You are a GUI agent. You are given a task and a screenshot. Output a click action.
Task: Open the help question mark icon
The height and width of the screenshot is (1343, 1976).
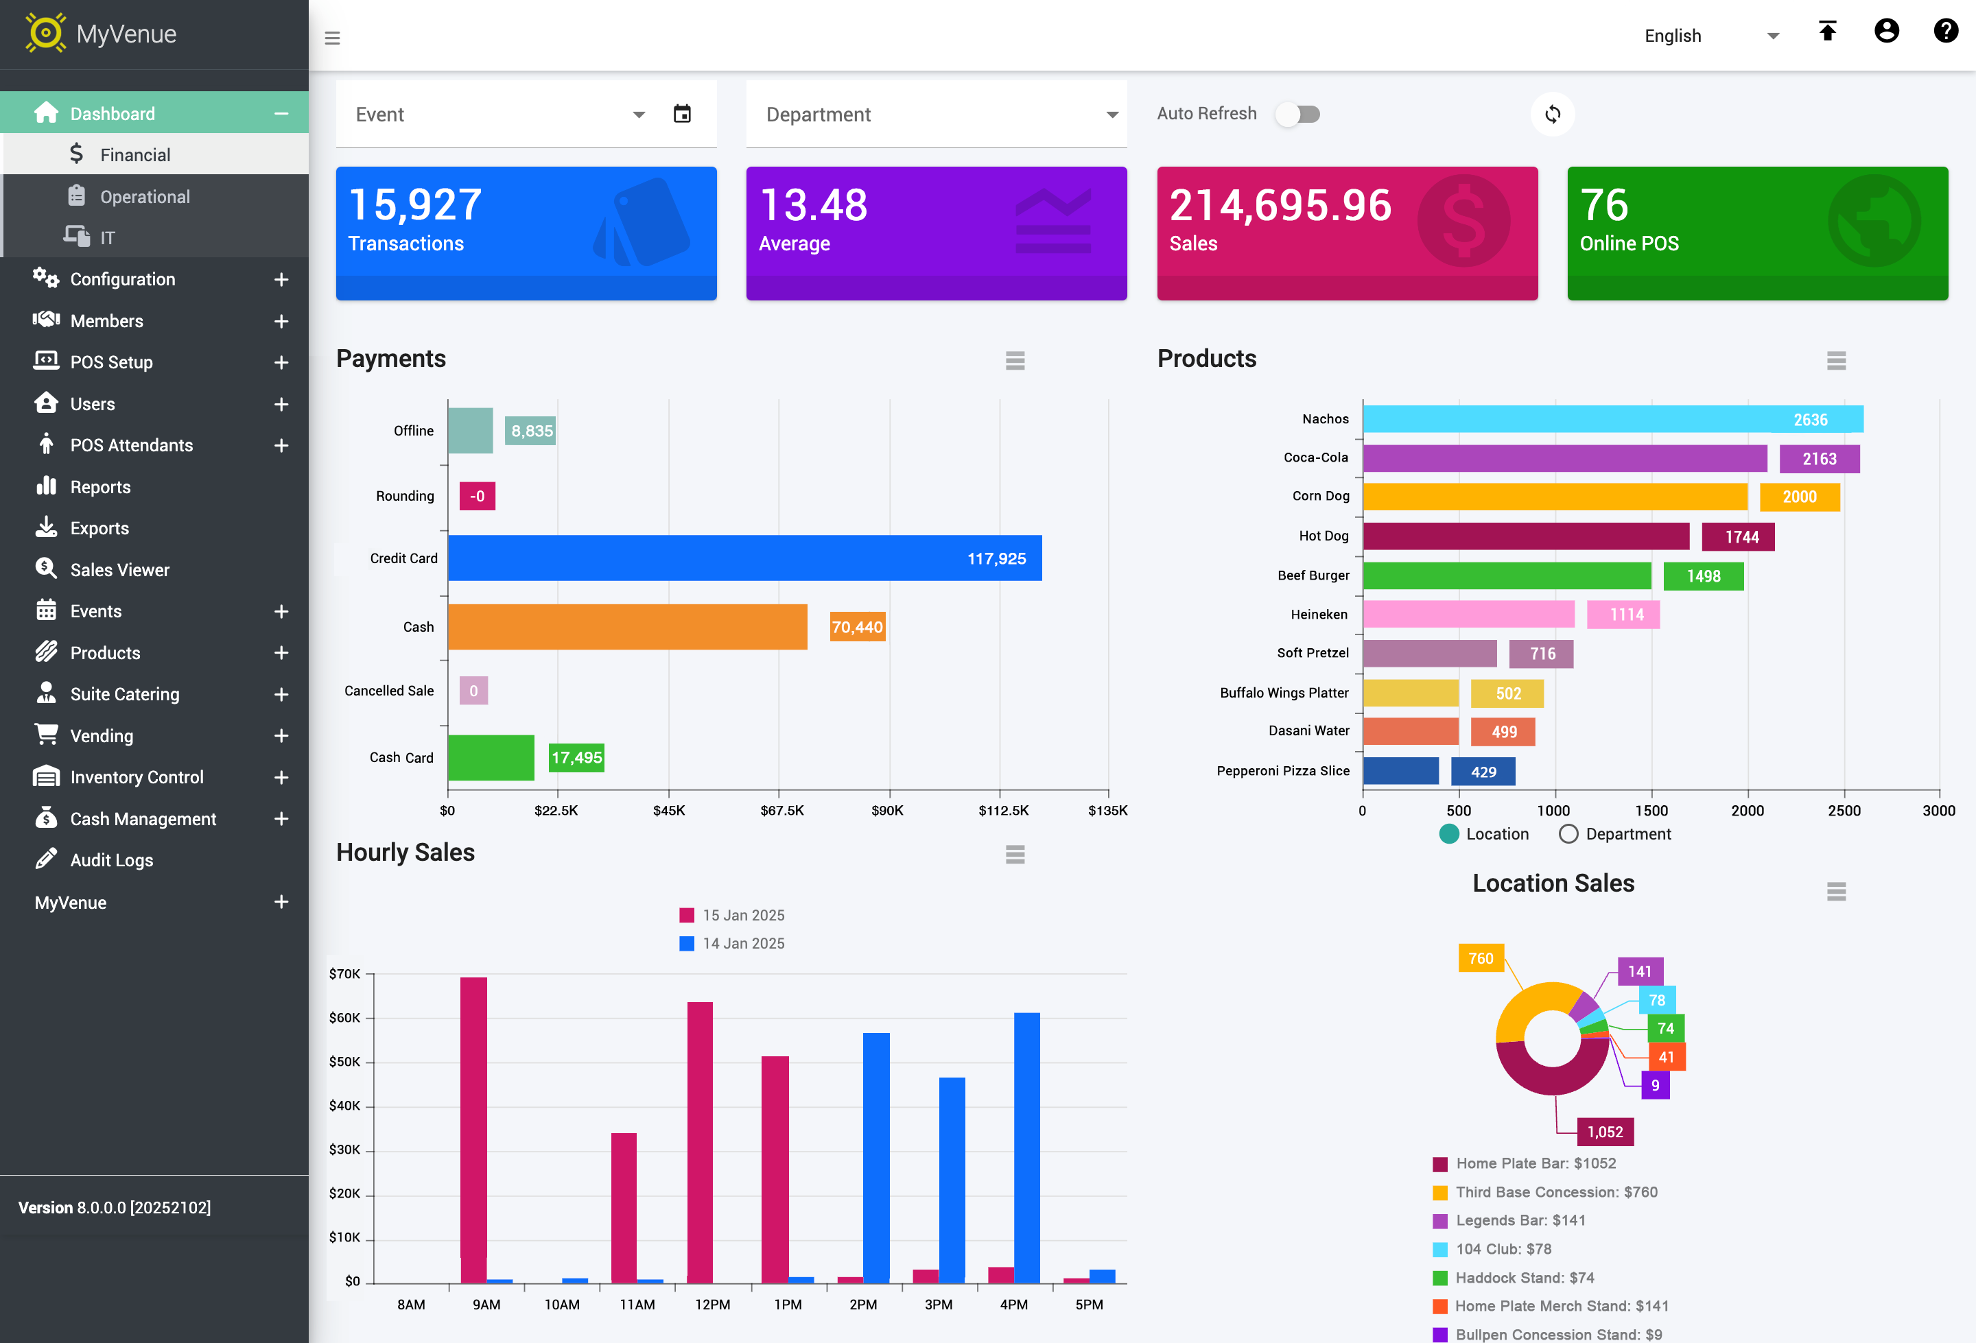pyautogui.click(x=1945, y=32)
